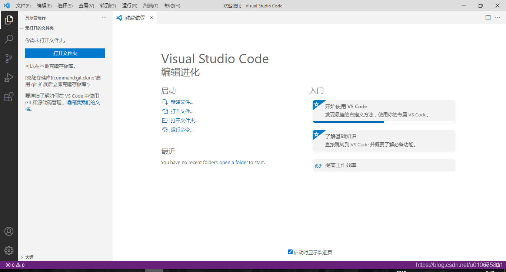Image resolution: width=506 pixels, height=272 pixels.
Task: Open the 选择(S) menu
Action: click(x=65, y=6)
